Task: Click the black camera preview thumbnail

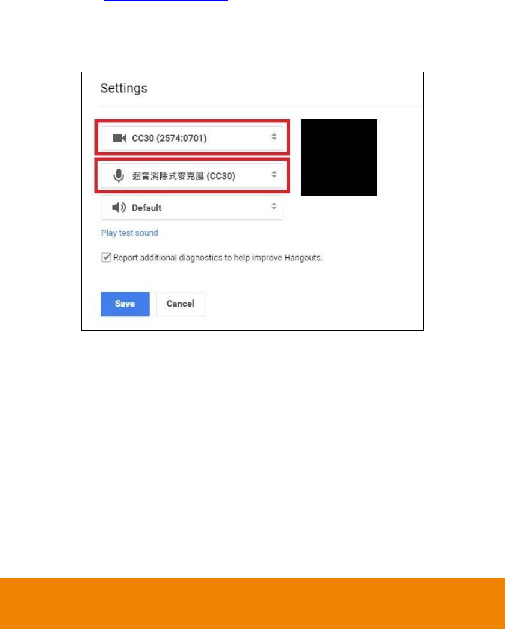Action: point(339,158)
